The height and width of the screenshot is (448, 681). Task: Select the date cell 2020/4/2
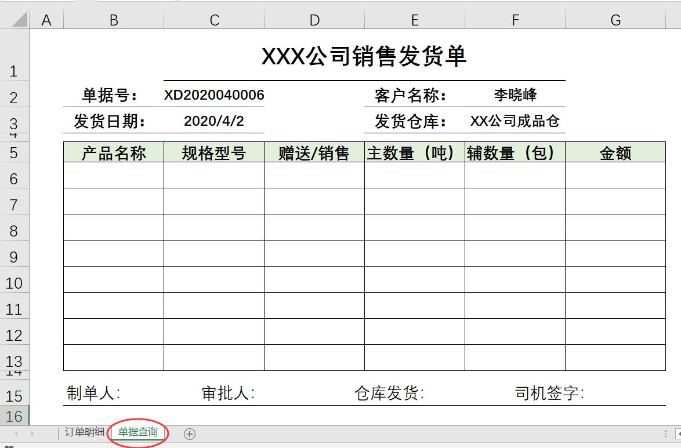pos(214,120)
